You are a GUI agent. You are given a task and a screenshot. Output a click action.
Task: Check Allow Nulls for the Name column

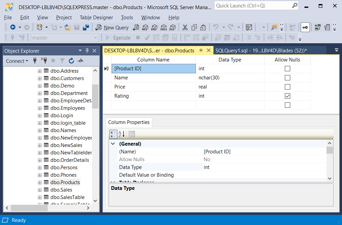click(287, 77)
